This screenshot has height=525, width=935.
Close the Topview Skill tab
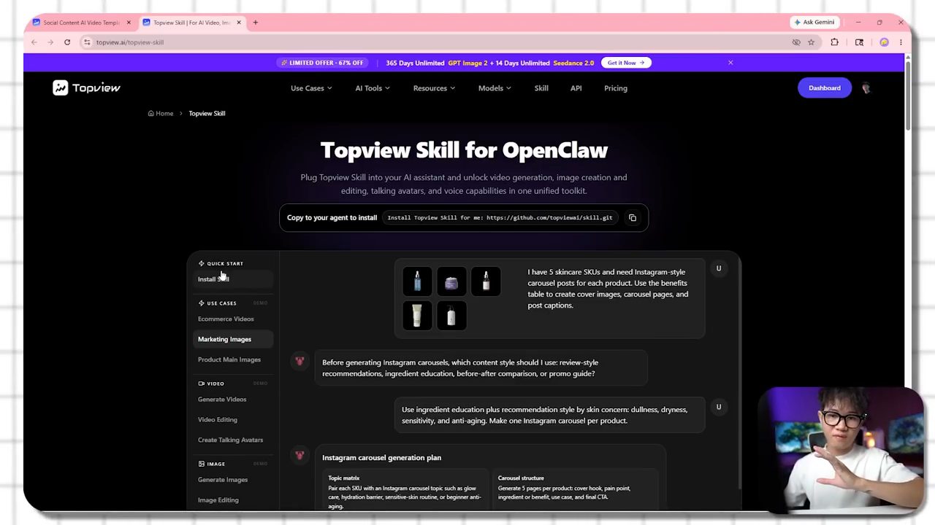(x=238, y=23)
